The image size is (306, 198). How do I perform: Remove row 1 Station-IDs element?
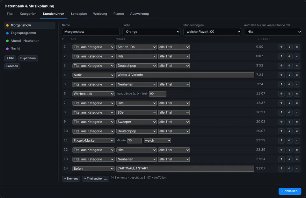pyautogui.click(x=297, y=47)
